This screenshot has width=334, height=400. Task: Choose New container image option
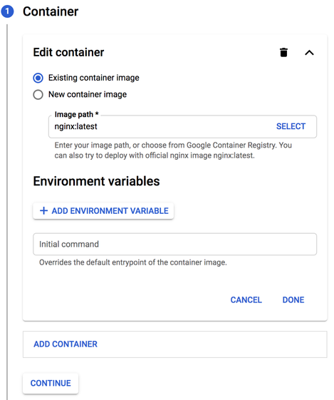[x=38, y=95]
